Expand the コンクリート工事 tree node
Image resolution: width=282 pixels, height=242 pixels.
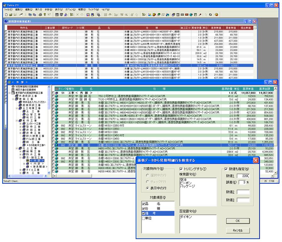[x=20, y=123]
